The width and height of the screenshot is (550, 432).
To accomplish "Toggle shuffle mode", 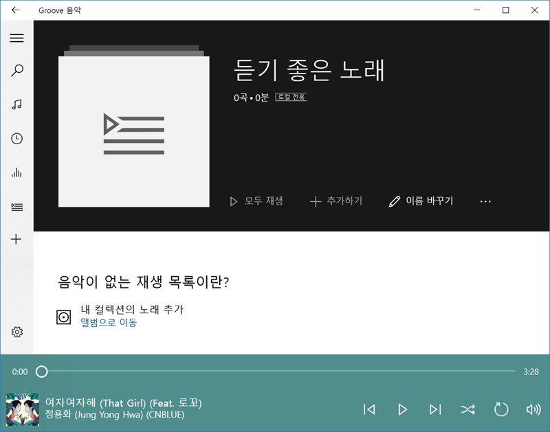I will tap(468, 409).
